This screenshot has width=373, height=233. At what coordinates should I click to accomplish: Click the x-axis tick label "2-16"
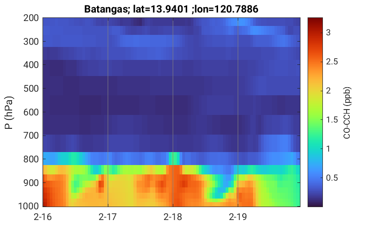(43, 217)
